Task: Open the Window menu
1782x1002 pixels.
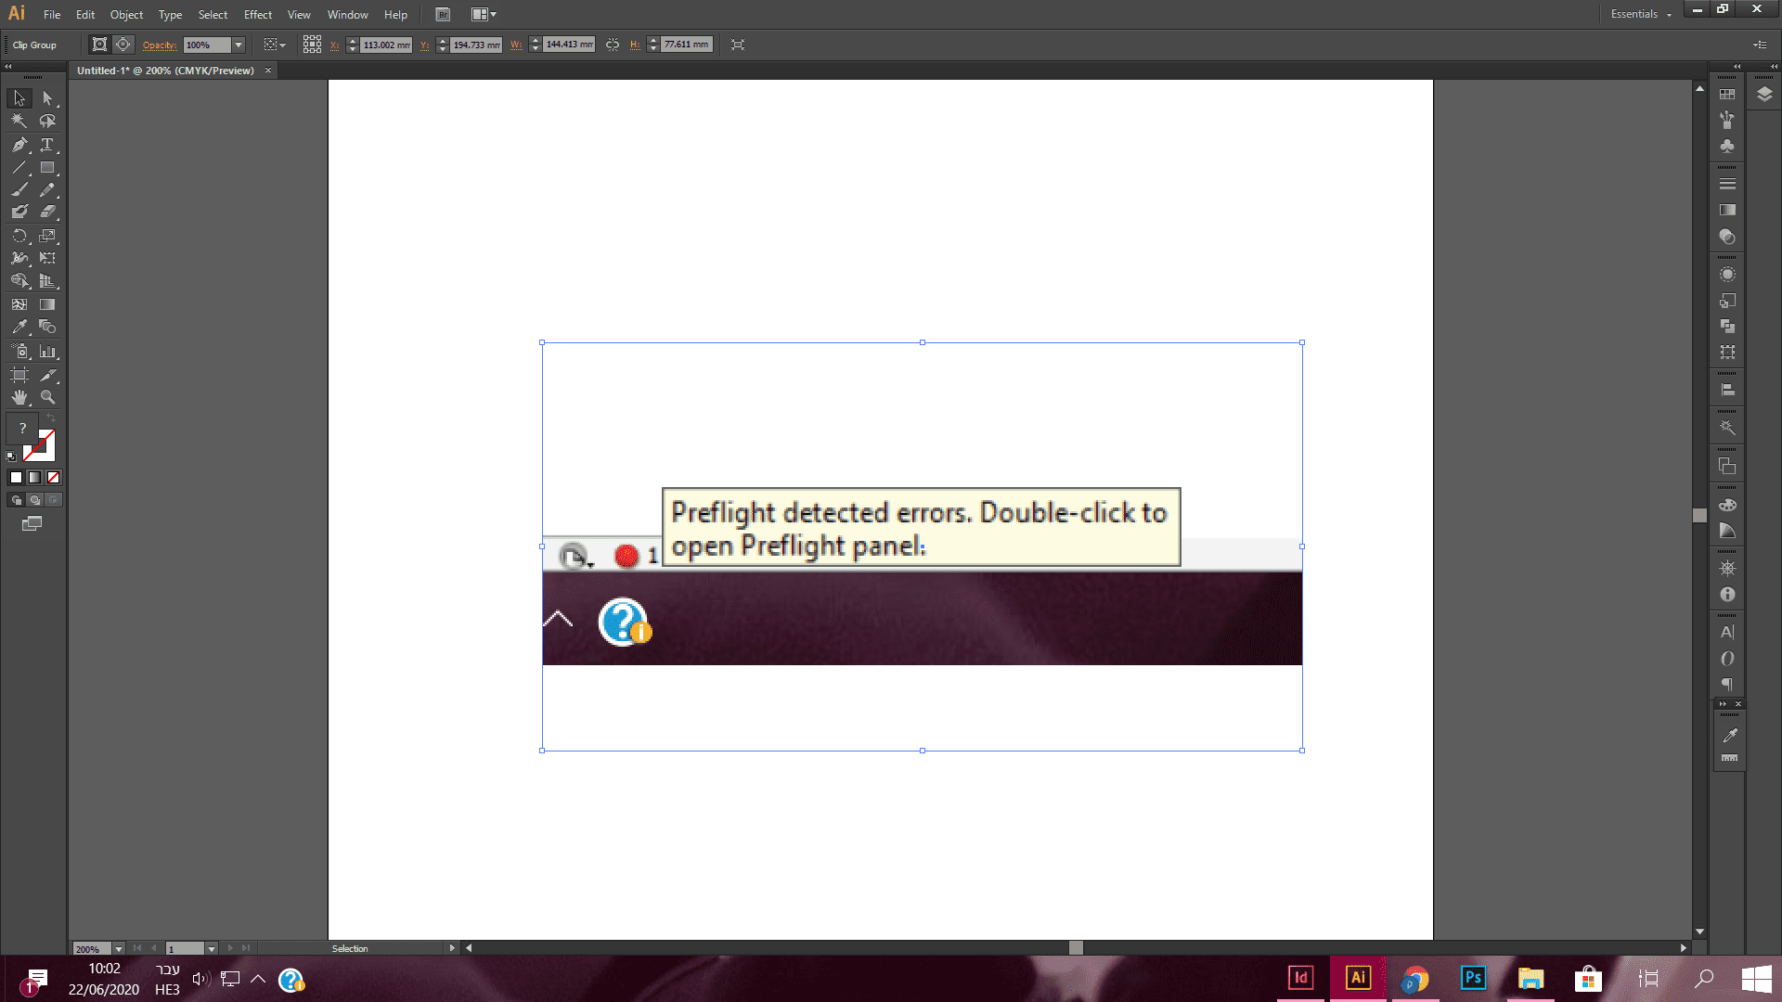Action: click(x=347, y=15)
